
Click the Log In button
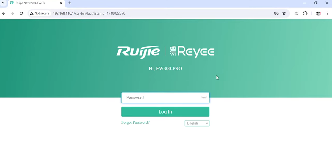coord(165,112)
